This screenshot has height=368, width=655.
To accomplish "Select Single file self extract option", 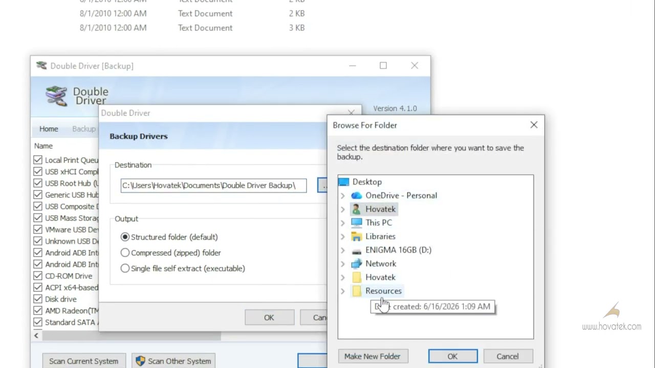I will click(125, 268).
